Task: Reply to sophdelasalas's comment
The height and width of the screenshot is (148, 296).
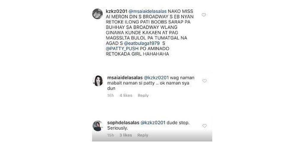Action: coord(143,135)
